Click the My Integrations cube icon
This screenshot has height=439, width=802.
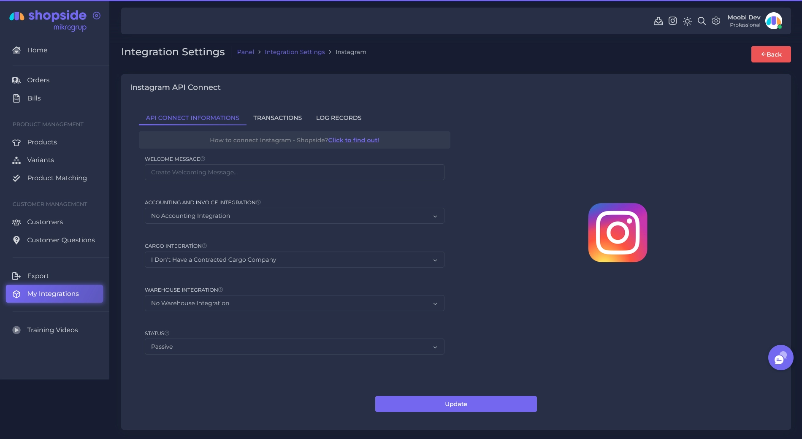[16, 294]
